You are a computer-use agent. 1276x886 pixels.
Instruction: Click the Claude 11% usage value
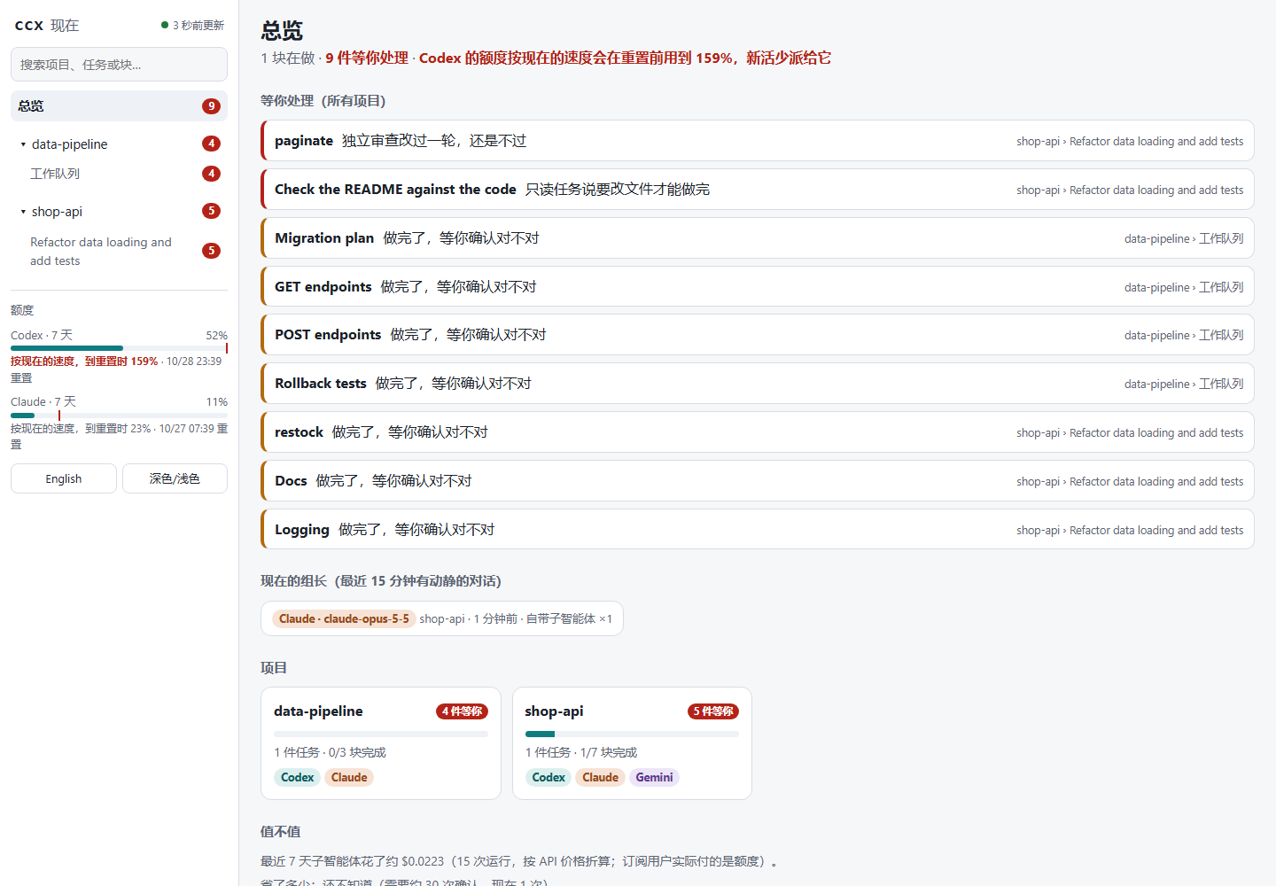[217, 402]
